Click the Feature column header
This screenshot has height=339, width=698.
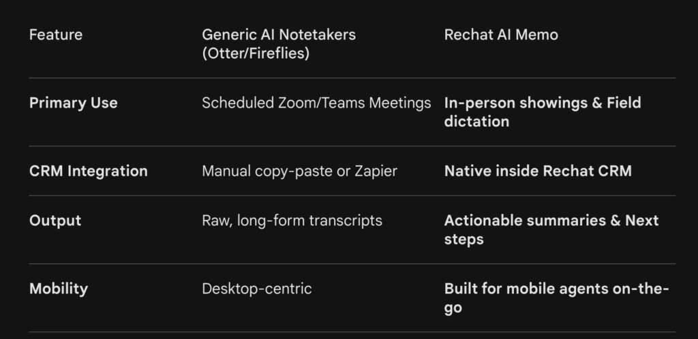tap(55, 35)
